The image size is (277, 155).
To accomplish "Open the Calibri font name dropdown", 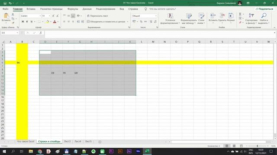I will point(40,16).
